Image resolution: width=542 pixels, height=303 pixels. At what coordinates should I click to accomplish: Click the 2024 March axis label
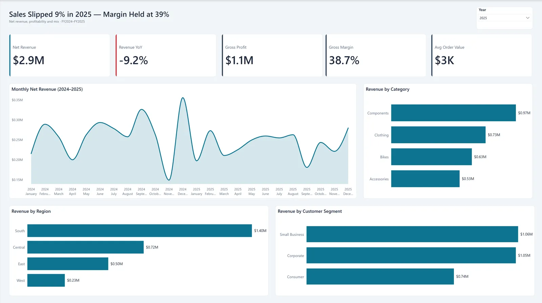pos(59,191)
